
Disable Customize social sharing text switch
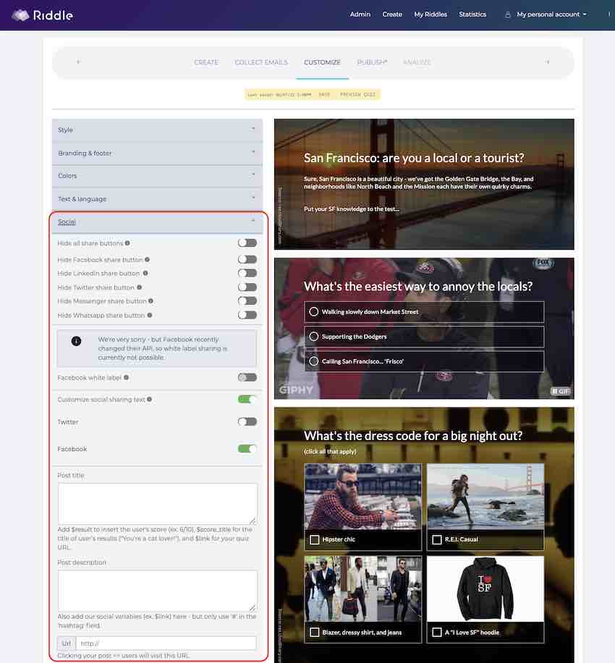tap(247, 399)
